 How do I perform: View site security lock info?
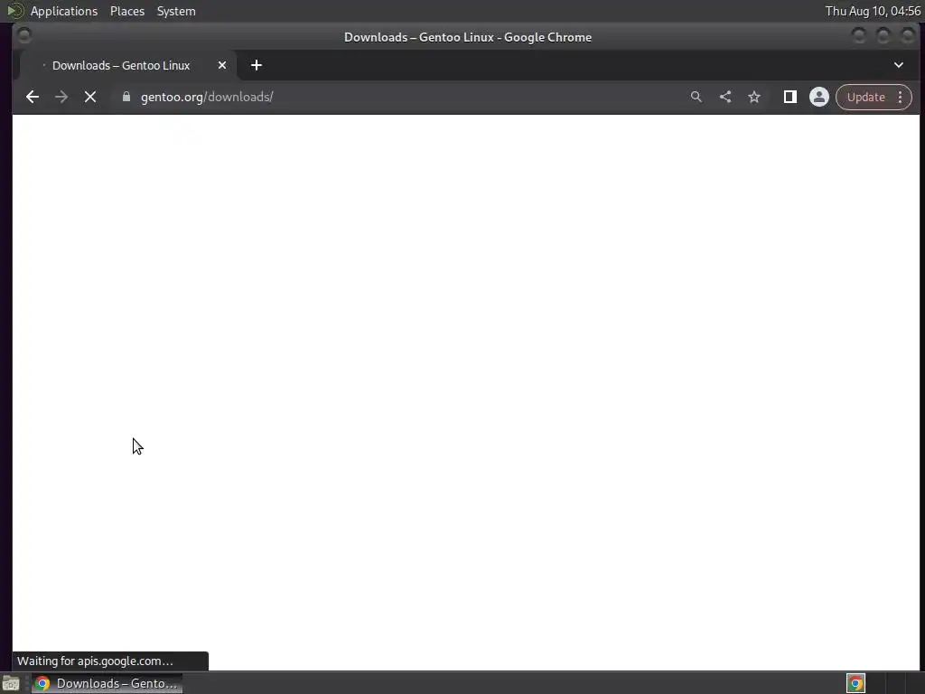click(126, 97)
